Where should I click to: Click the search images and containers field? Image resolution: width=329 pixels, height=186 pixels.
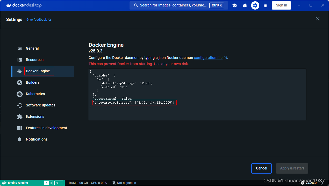pyautogui.click(x=179, y=5)
